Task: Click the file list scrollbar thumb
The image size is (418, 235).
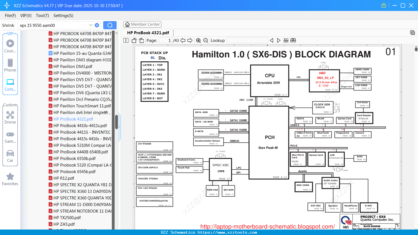Action: (116, 122)
